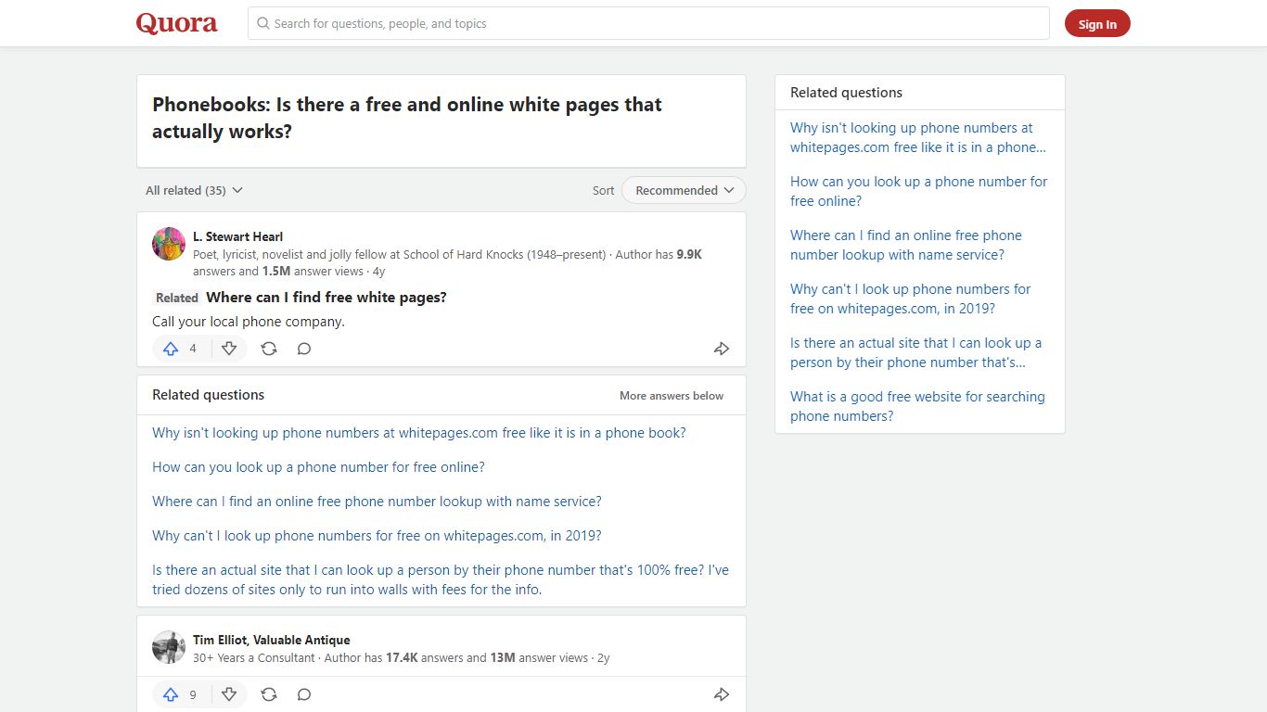Open center link about online free phone number lookup
The width and height of the screenshot is (1267, 712).
pos(377,502)
